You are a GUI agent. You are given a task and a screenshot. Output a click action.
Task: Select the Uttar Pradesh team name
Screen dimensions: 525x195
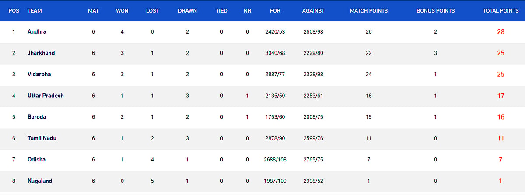45,96
